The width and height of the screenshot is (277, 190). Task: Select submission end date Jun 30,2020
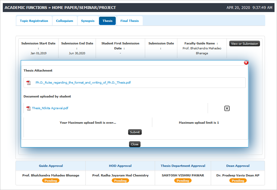(77, 53)
